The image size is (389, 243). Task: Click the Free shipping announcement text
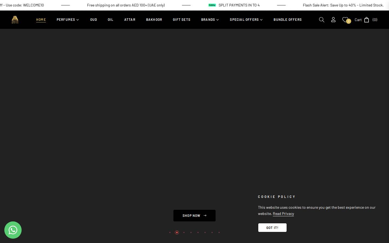[x=126, y=5]
